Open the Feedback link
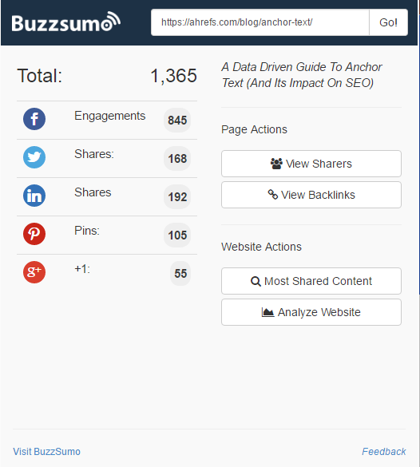420x467 pixels. (383, 452)
